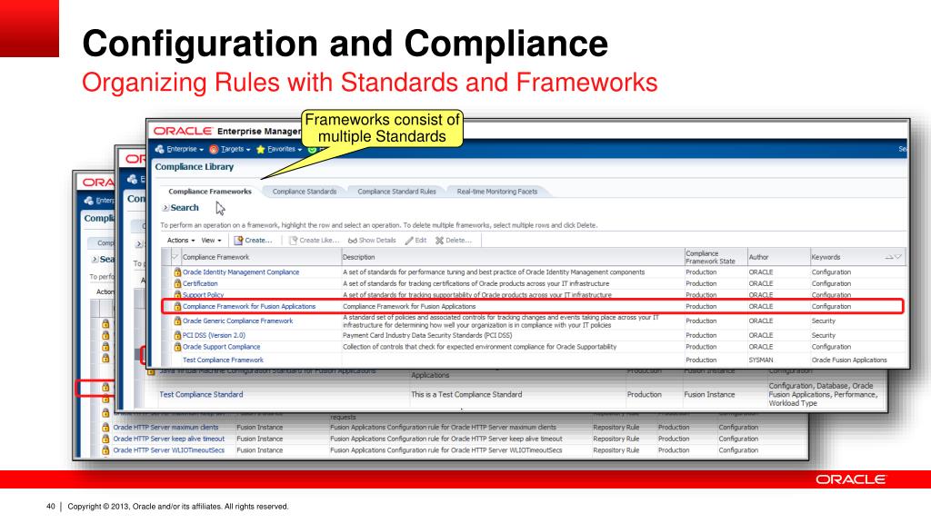The image size is (931, 523).
Task: Click the lock icon next to Support Policy
Action: [177, 294]
